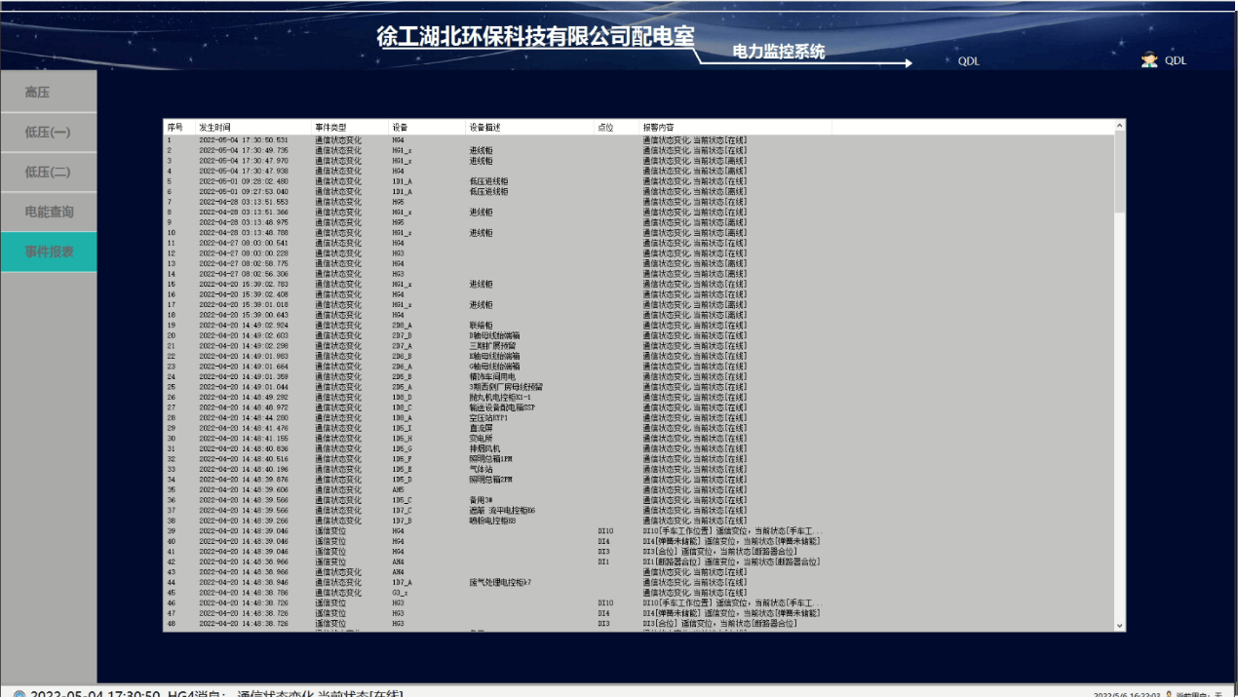This screenshot has width=1238, height=697.
Task: Click point DI1 in row 42
Action: click(x=603, y=561)
